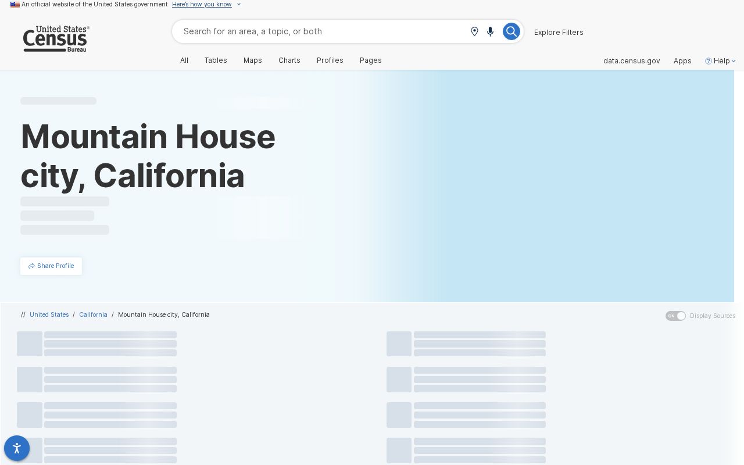The width and height of the screenshot is (744, 465).
Task: Click the United States Census Bureau logo
Action: coord(56,39)
